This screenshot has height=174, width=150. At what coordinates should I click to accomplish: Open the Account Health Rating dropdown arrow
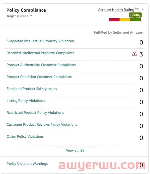[142, 9]
